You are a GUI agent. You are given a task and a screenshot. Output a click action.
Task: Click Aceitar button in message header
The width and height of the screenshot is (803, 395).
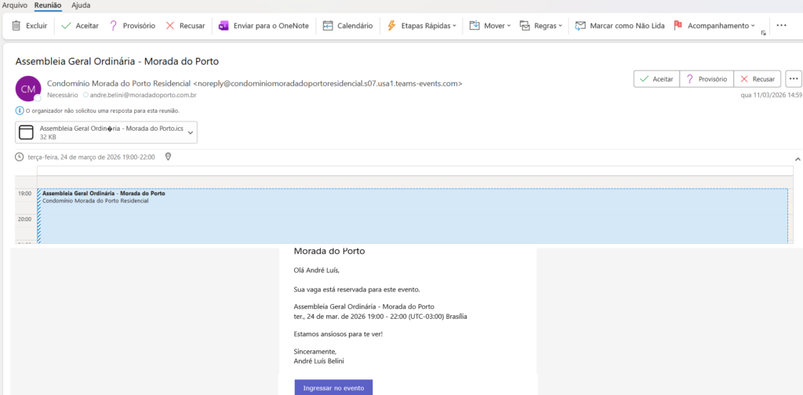point(656,78)
